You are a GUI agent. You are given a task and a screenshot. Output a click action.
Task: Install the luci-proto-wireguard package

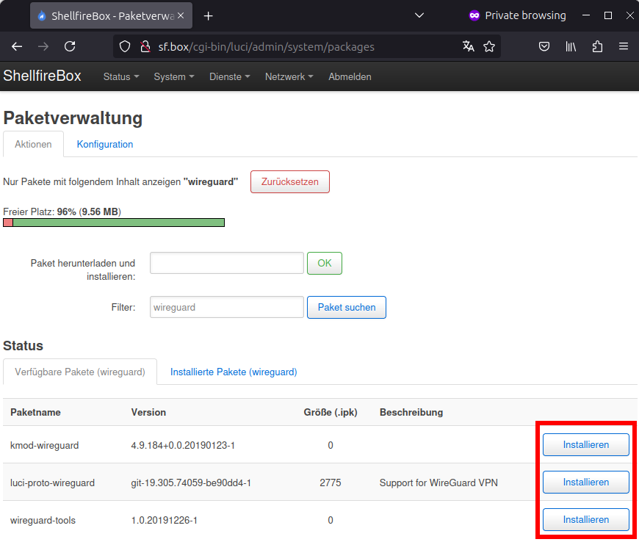[x=585, y=482]
